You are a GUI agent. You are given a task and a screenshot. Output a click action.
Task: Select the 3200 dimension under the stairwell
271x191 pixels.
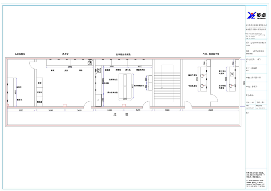(x=167, y=110)
